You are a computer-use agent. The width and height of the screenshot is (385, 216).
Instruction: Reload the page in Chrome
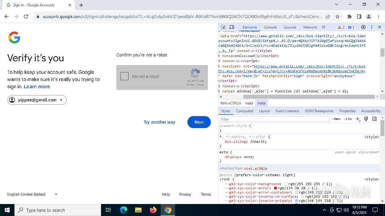[x=26, y=16]
